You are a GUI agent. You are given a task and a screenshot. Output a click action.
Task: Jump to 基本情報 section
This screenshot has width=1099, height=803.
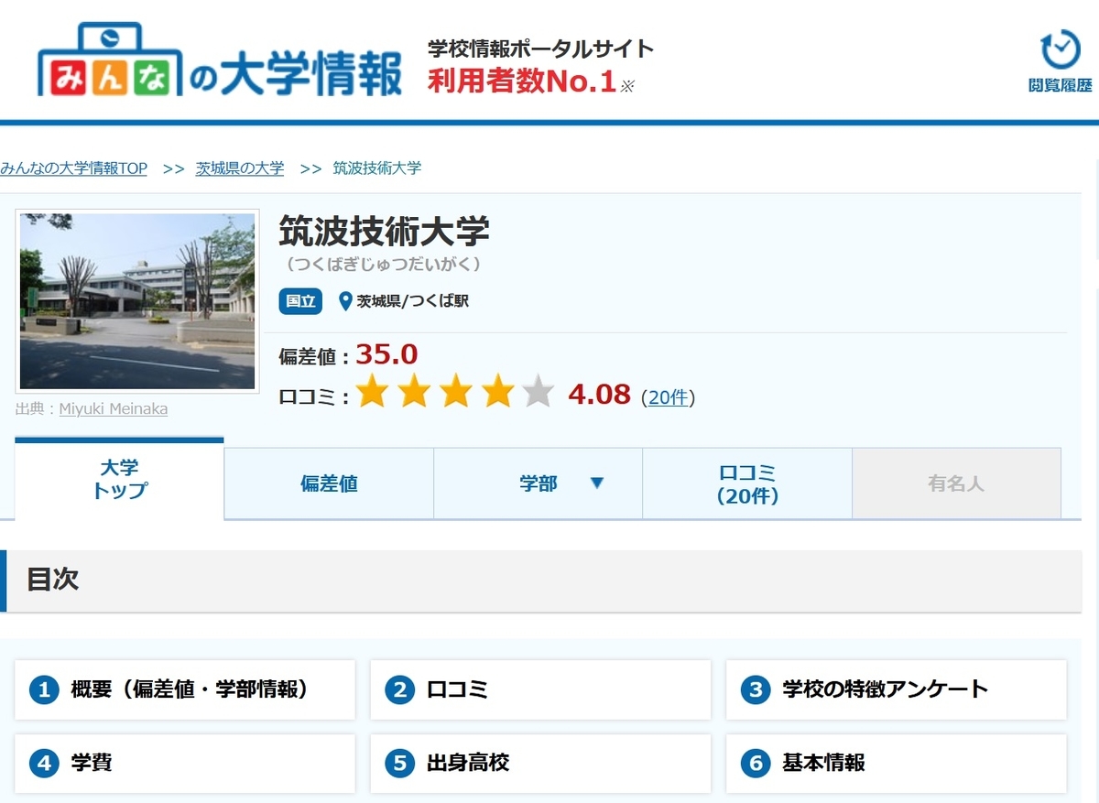tap(897, 763)
